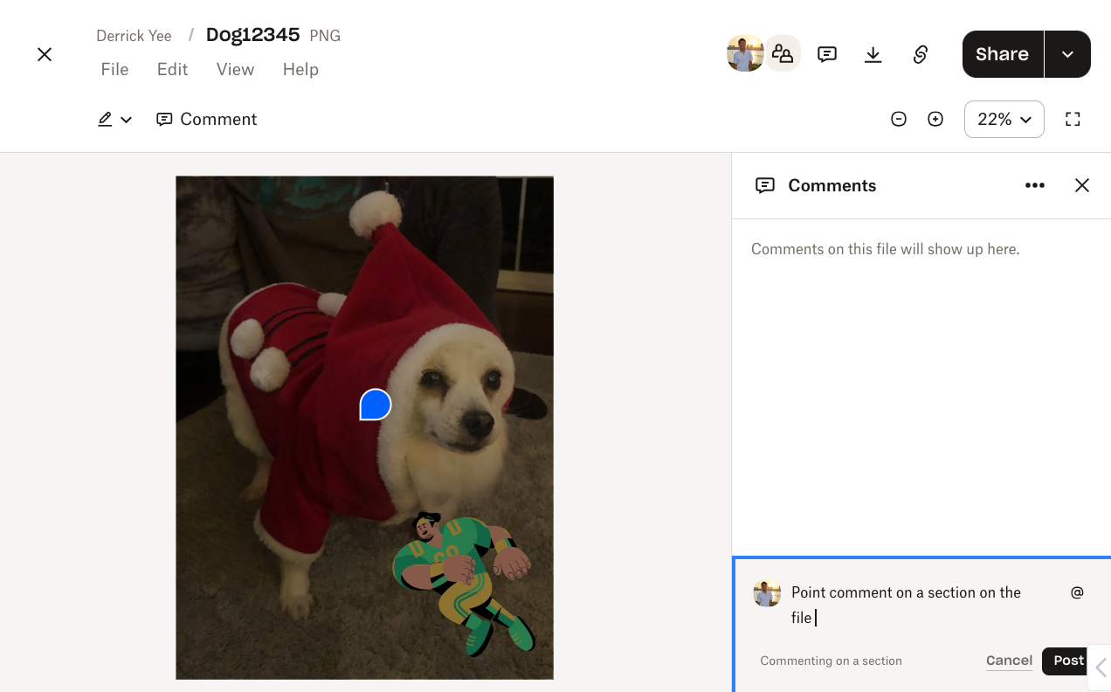Open the File menu
The height and width of the screenshot is (692, 1111).
pos(114,70)
